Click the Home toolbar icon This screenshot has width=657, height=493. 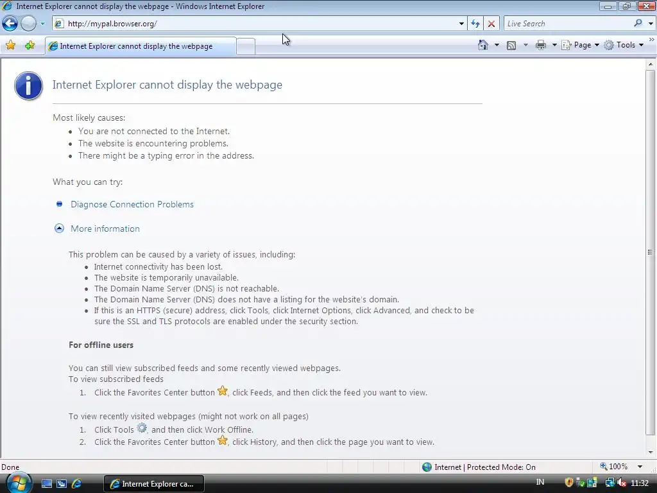(483, 45)
